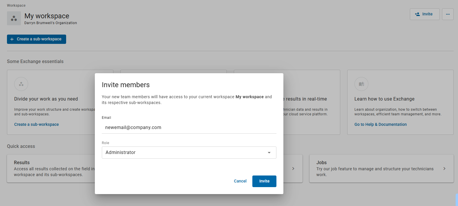Click the book icon in Learn card

361,84
